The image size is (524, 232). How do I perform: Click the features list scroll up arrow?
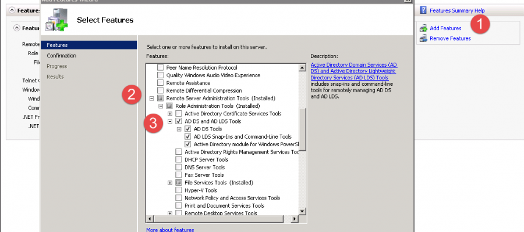(302, 67)
